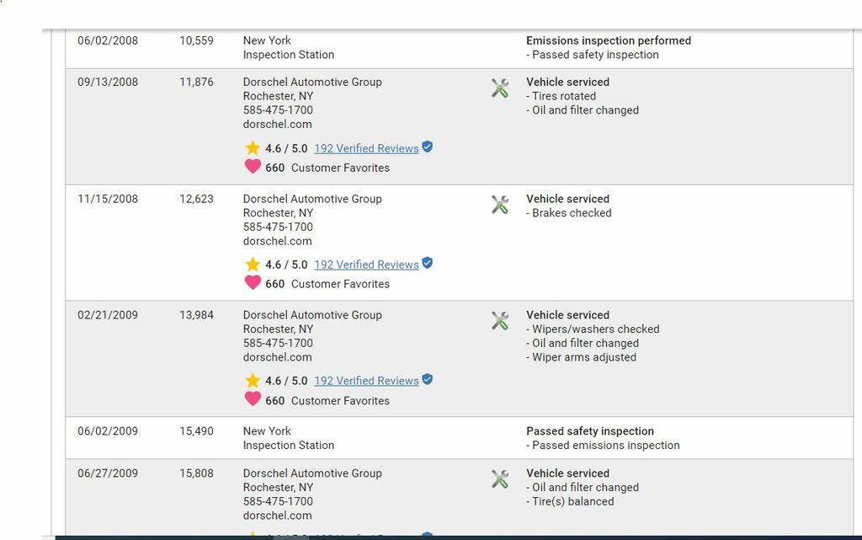Viewport: 862px width, 540px height.
Task: Click gold star rating in 09/13/2008 entry
Action: coord(253,148)
